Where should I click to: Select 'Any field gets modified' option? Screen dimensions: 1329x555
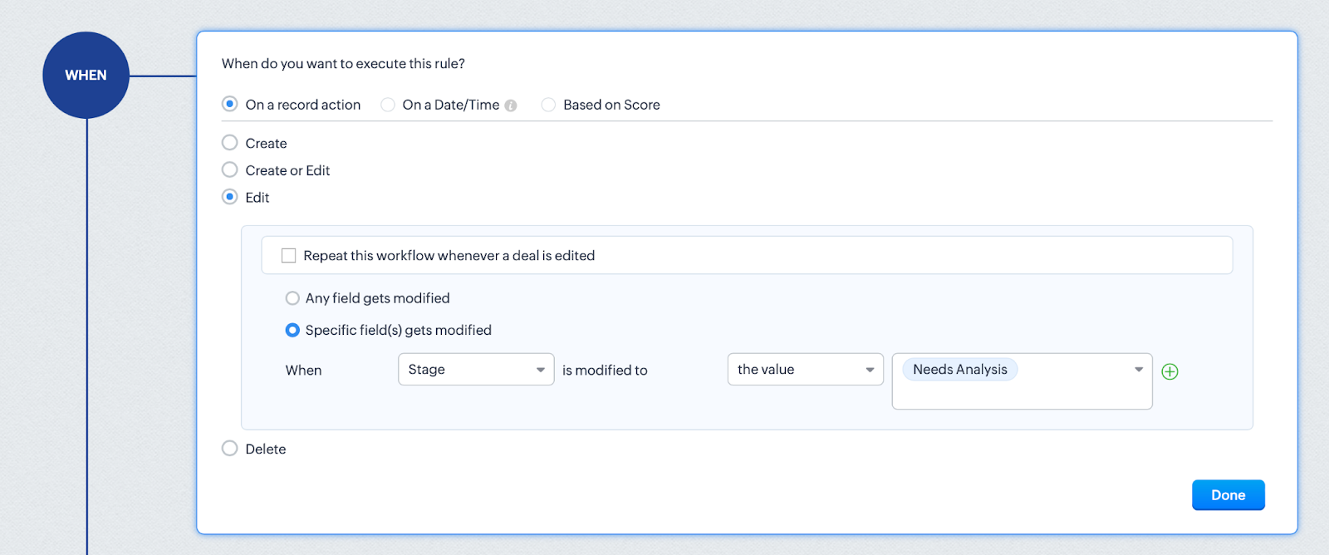[x=292, y=298]
